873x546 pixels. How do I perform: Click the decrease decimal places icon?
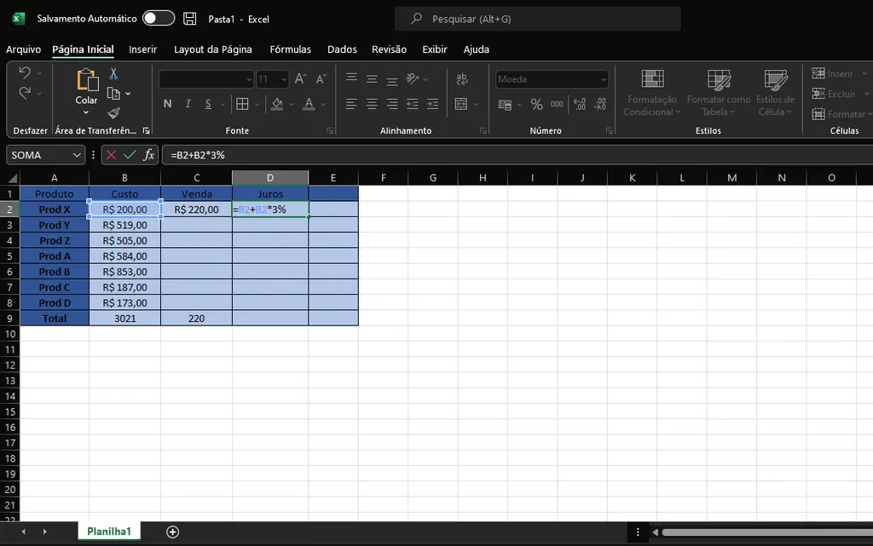601,104
